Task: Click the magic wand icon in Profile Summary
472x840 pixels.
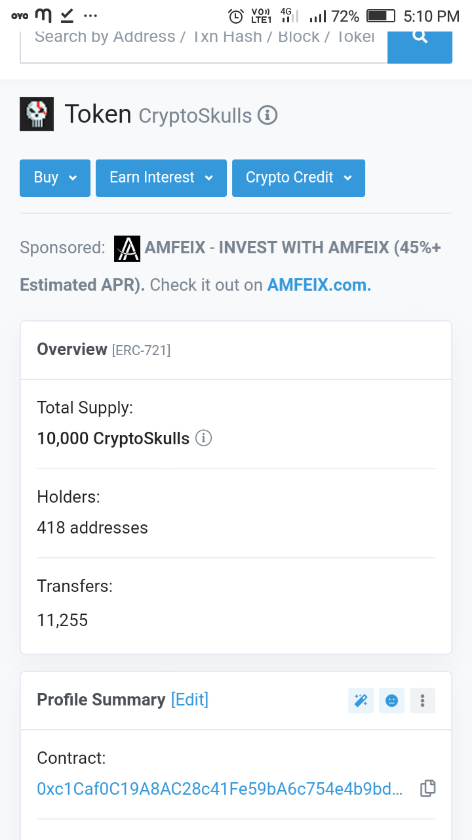Action: pos(361,700)
